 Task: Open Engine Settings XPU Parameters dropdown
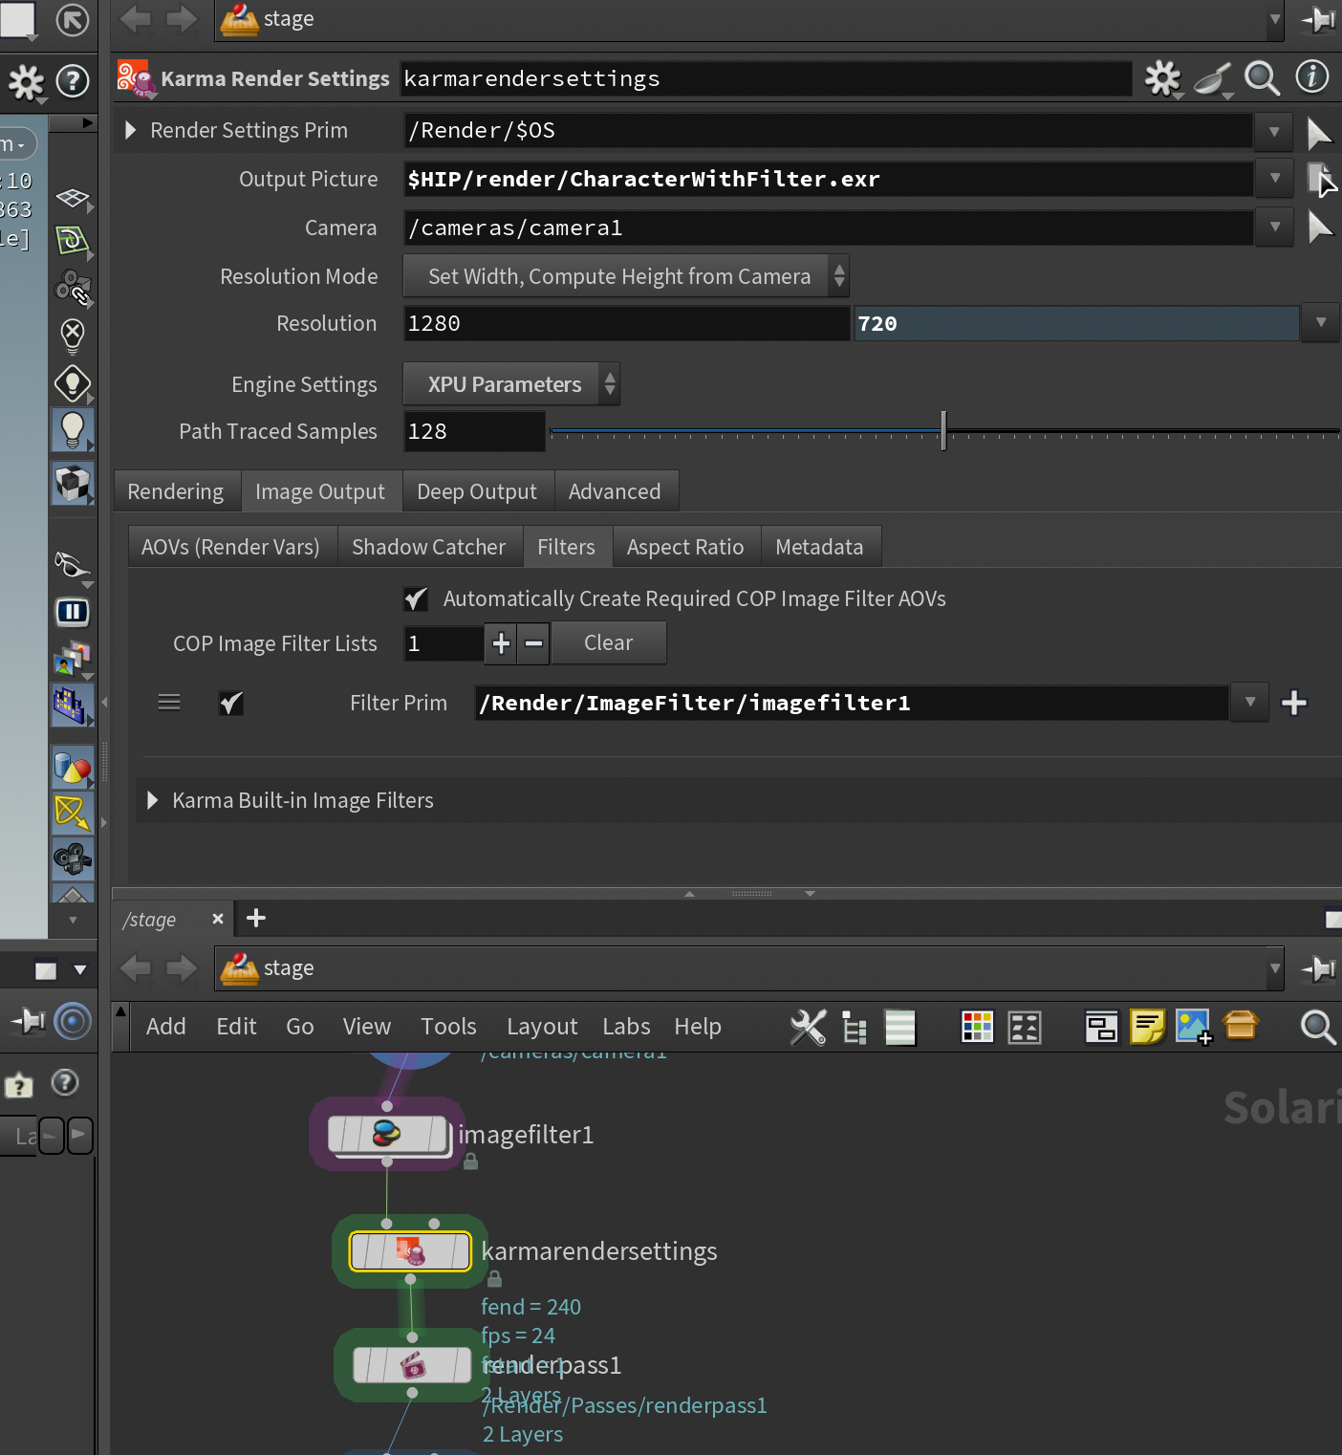click(511, 384)
